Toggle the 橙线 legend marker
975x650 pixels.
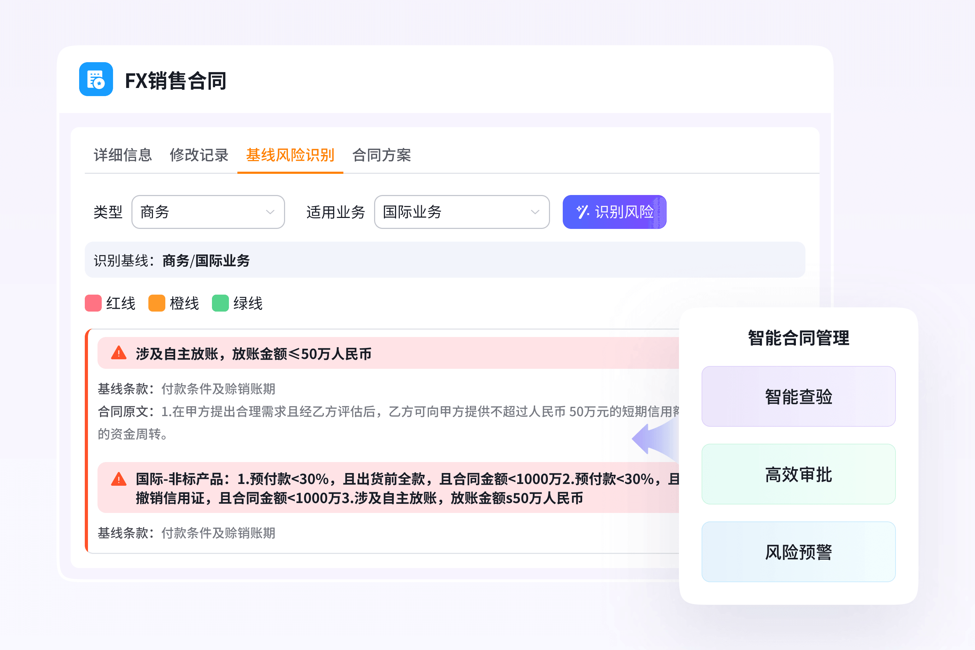[158, 303]
